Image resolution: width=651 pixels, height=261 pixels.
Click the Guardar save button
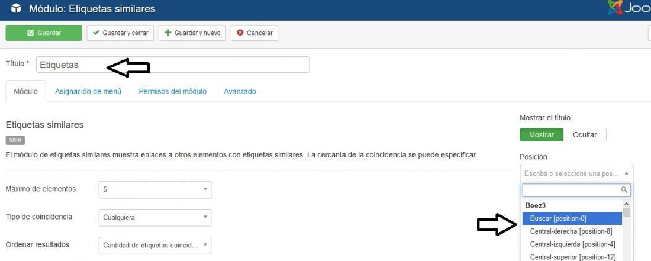(44, 33)
